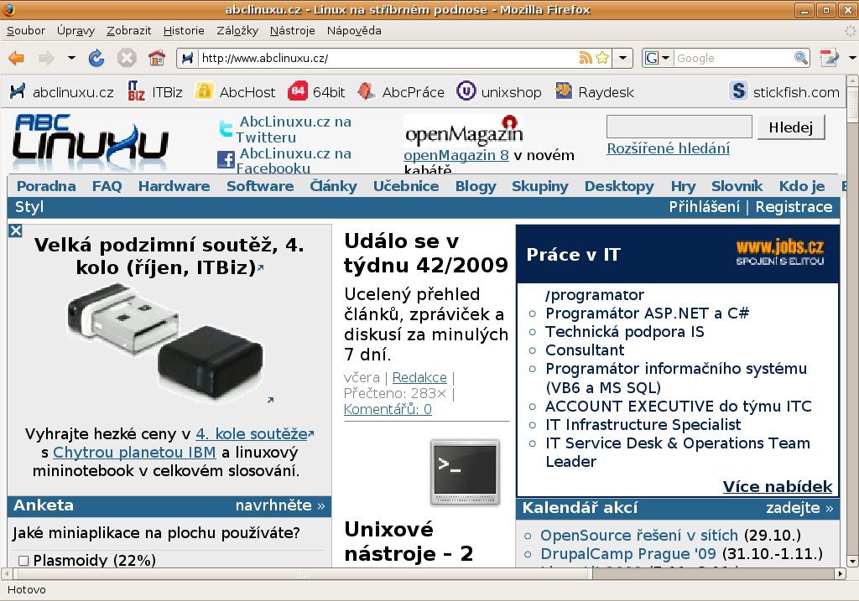Open the Úpravy menu

click(75, 31)
